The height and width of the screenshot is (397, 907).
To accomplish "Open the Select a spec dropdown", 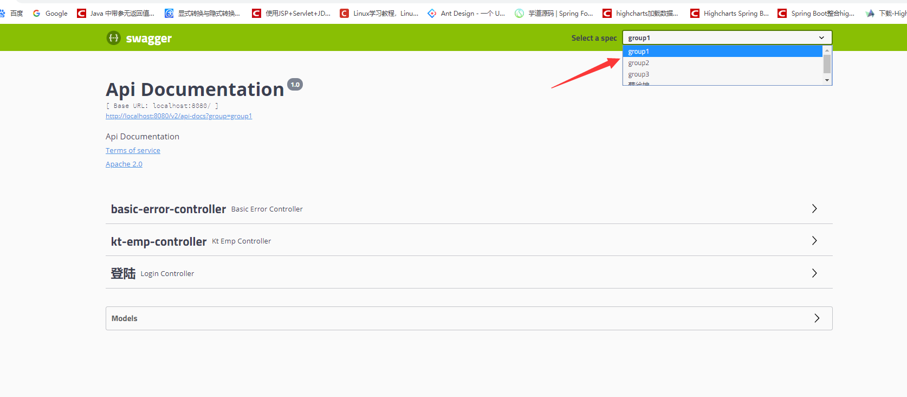I will (727, 37).
